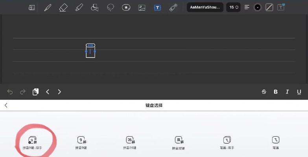Choose 拼音9键-双手 keyboard

[32, 143]
